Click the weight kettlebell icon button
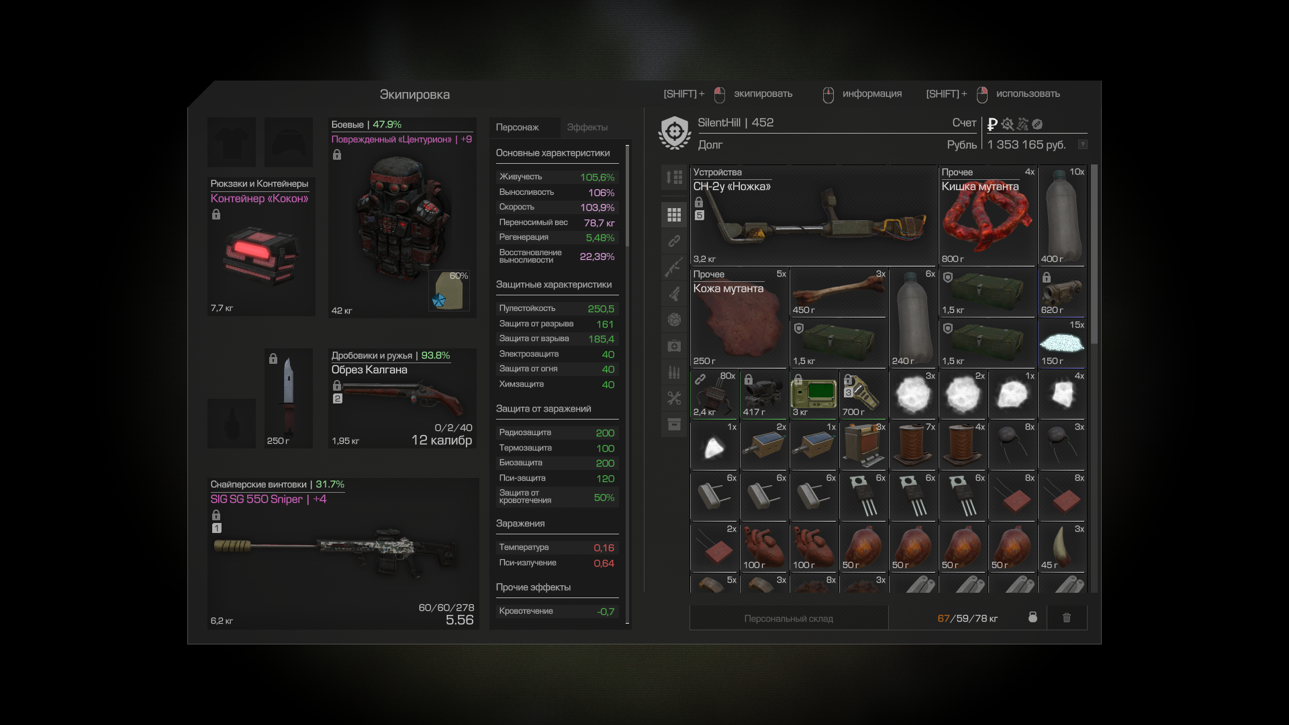This screenshot has width=1289, height=725. tap(1033, 618)
